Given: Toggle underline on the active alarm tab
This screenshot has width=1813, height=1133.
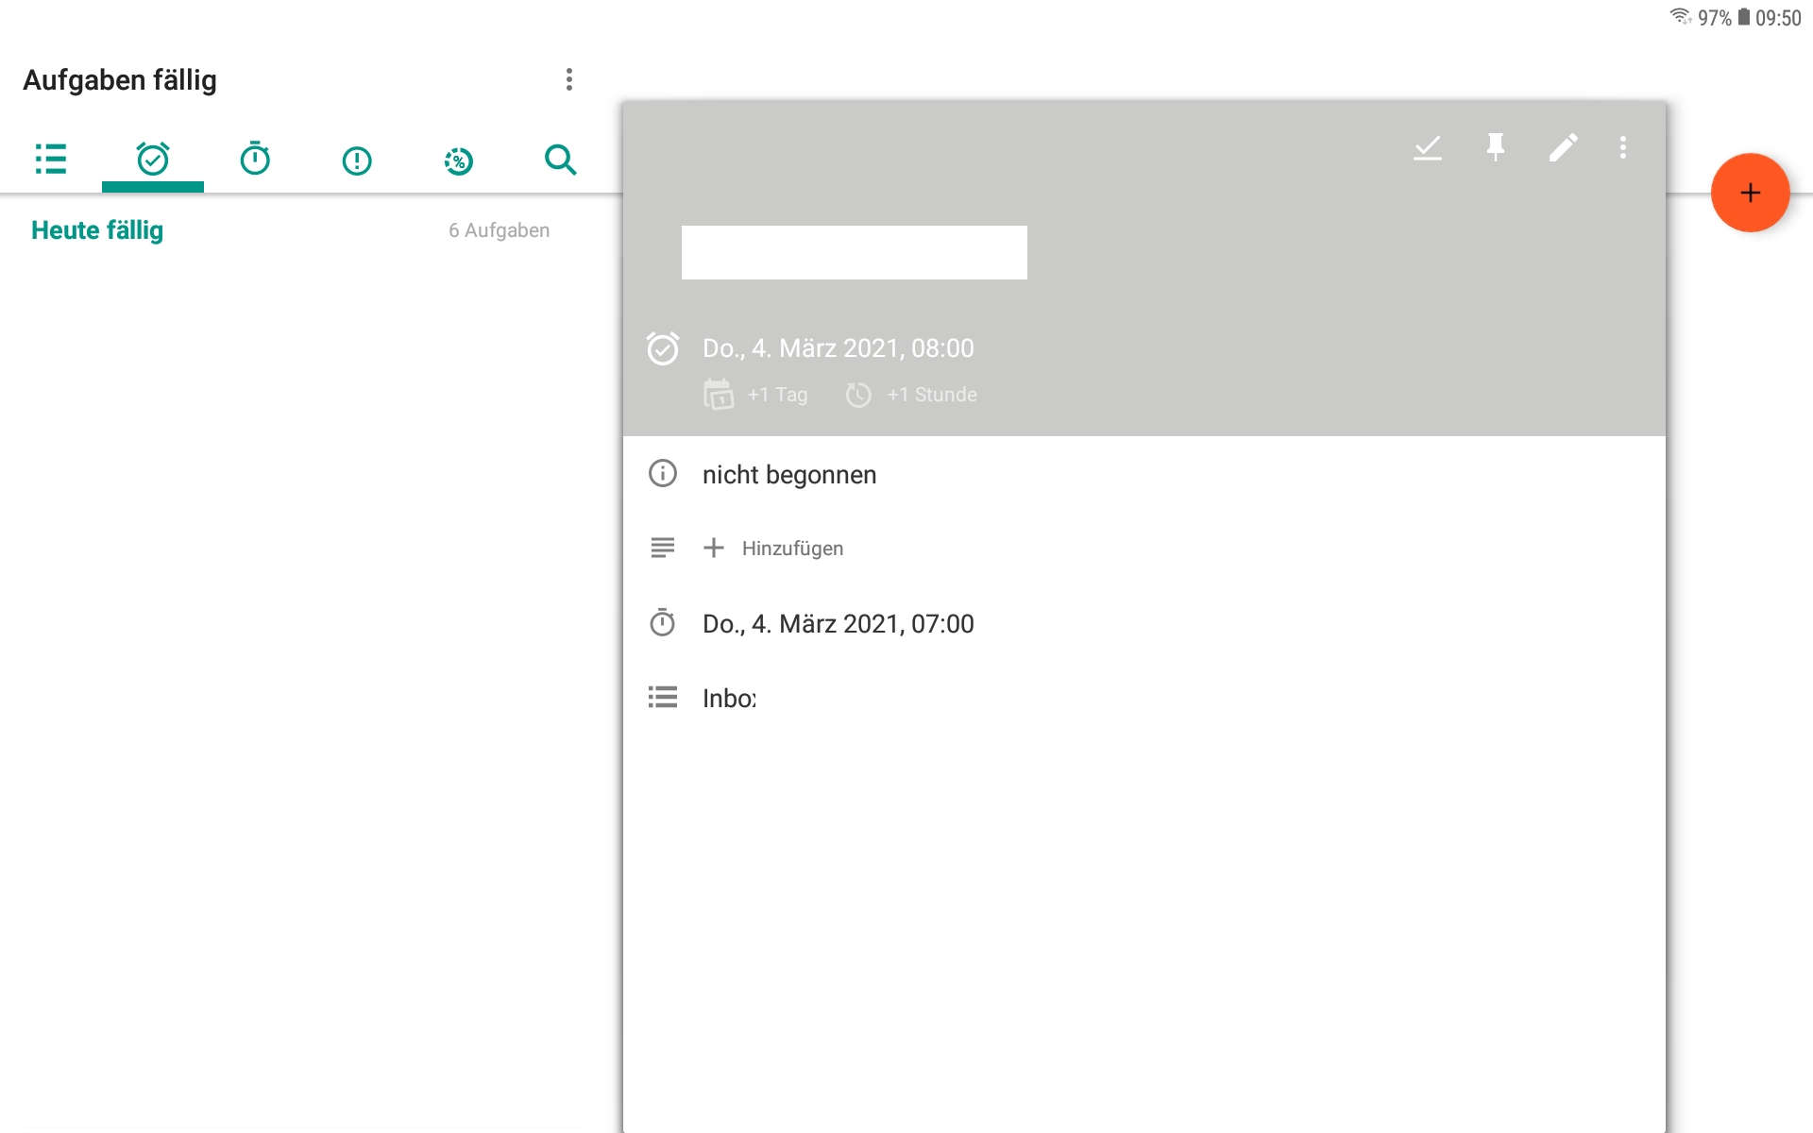Looking at the screenshot, I should 153,187.
